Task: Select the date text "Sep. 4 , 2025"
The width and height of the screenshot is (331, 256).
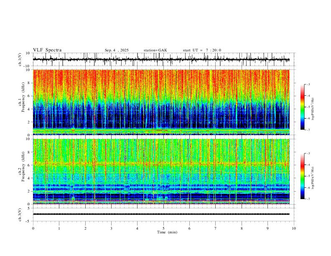Action: (x=117, y=50)
